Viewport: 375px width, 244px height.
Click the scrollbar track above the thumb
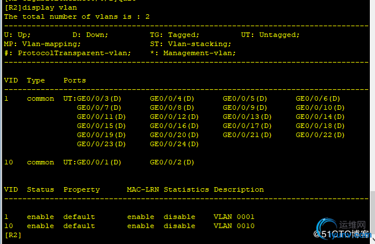coord(373,96)
